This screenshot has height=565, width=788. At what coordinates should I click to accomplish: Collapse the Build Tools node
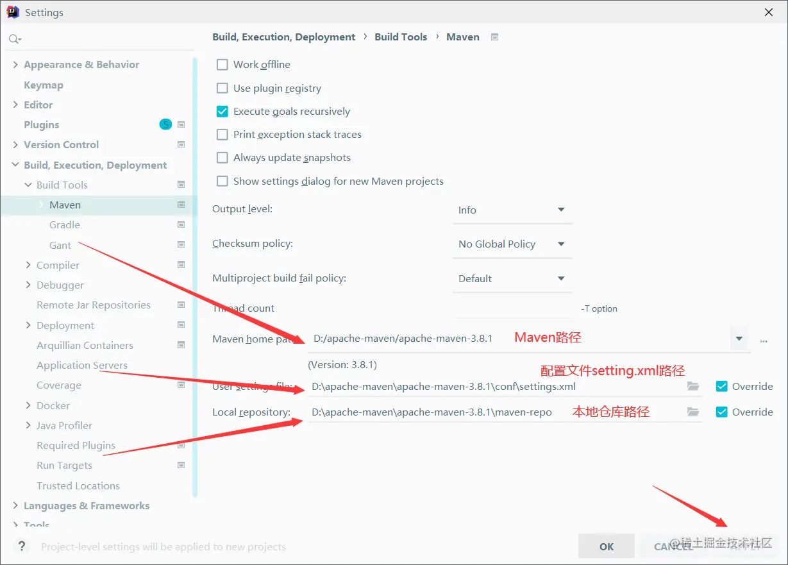click(28, 185)
